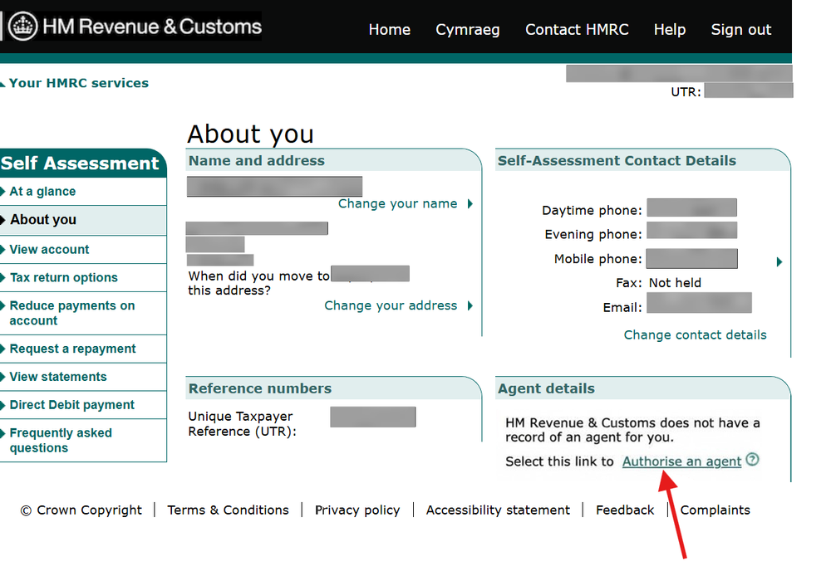Viewport: 831px width, 571px height.
Task: Open the Help page
Action: (x=669, y=30)
